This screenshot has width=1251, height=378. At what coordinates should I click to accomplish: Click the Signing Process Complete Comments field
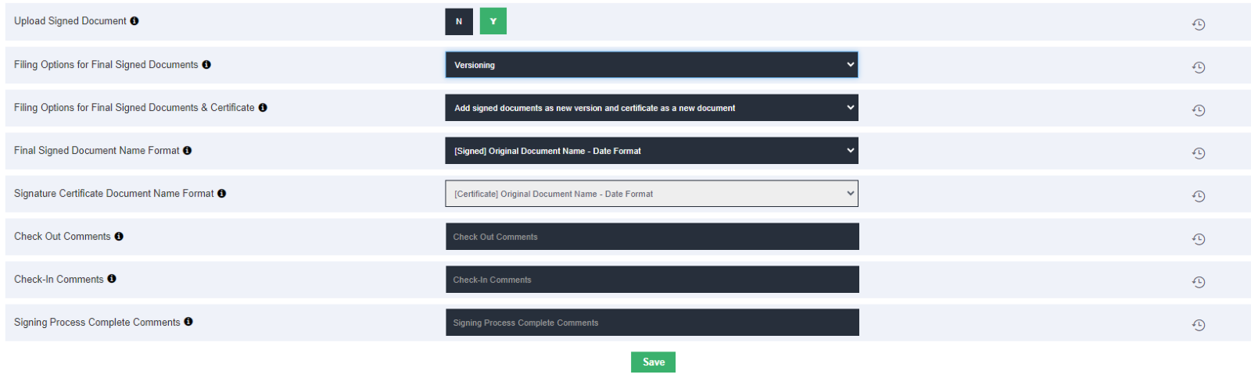click(x=652, y=323)
